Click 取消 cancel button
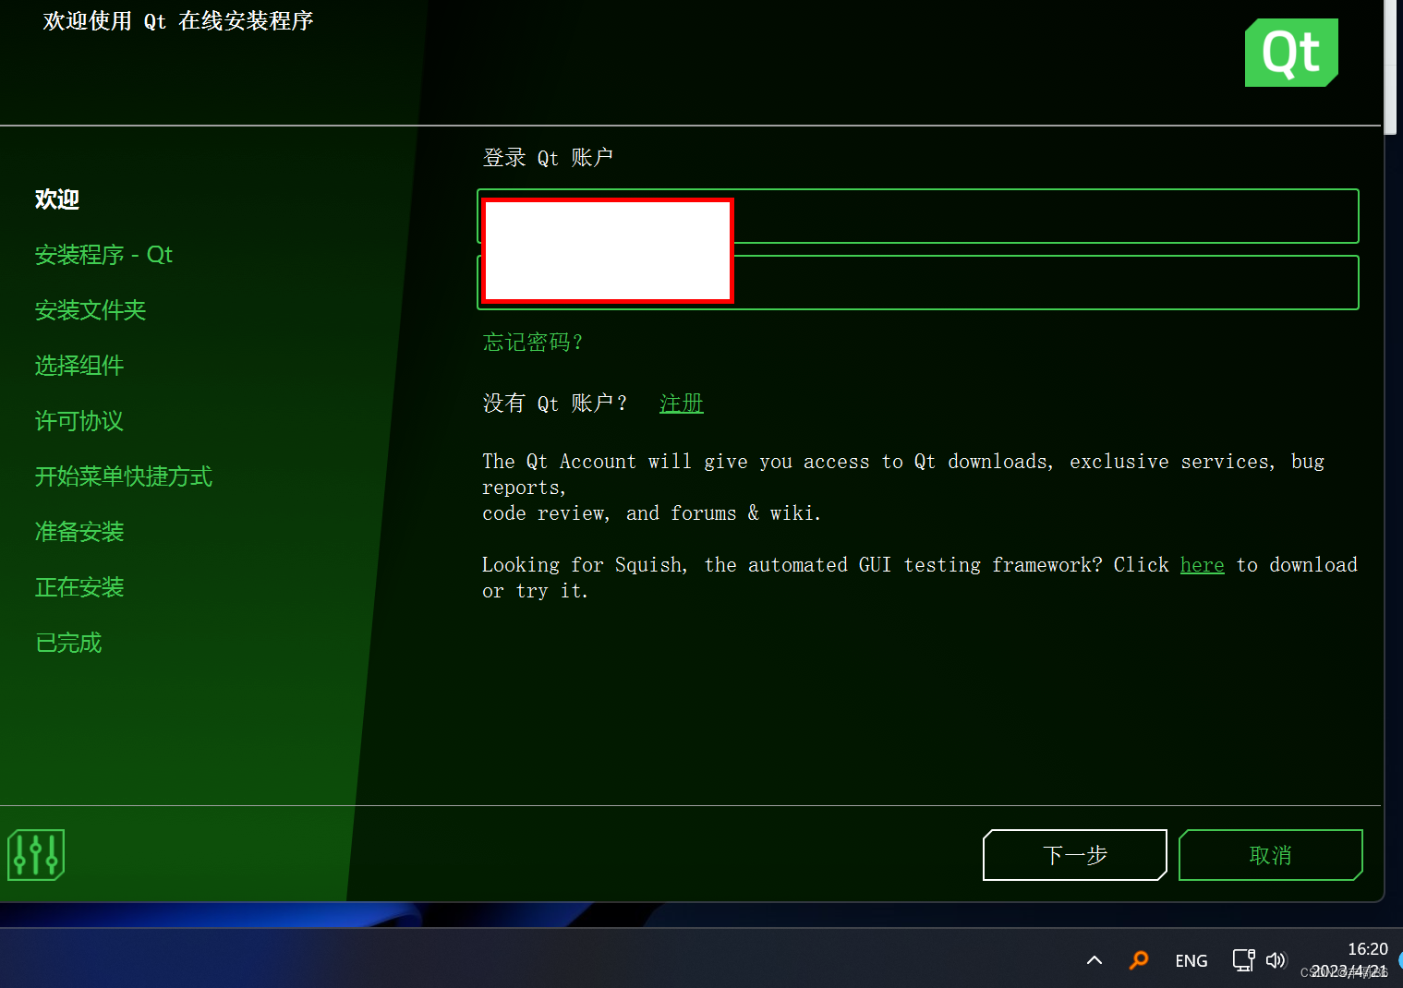Image resolution: width=1403 pixels, height=988 pixels. coord(1271,855)
